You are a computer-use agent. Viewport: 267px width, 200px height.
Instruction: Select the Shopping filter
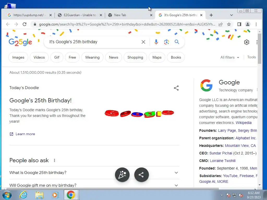point(135,57)
